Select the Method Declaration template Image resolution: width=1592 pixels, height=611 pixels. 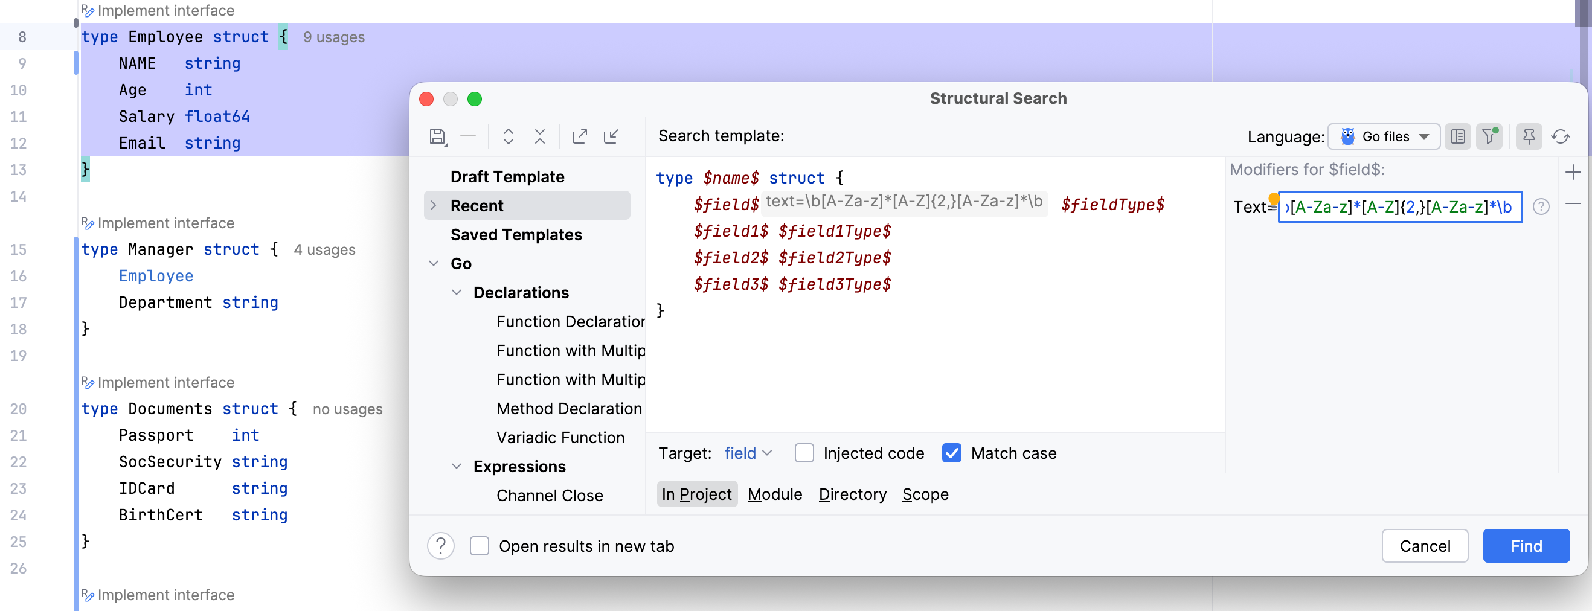pyautogui.click(x=568, y=408)
